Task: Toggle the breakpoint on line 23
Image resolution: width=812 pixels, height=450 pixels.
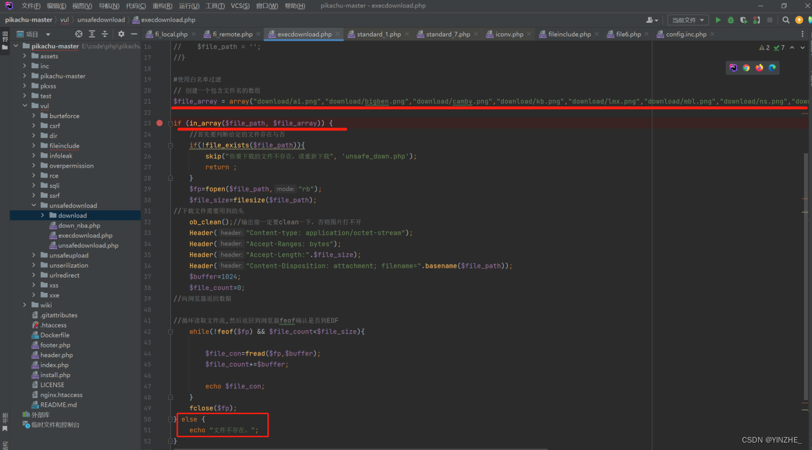Action: 160,123
